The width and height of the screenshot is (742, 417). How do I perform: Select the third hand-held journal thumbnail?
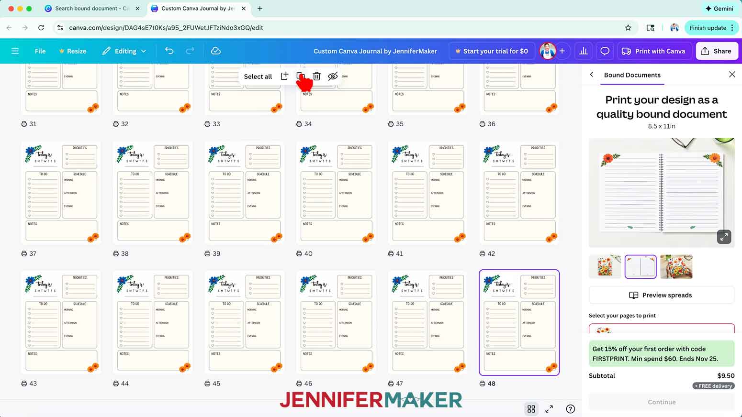(676, 266)
